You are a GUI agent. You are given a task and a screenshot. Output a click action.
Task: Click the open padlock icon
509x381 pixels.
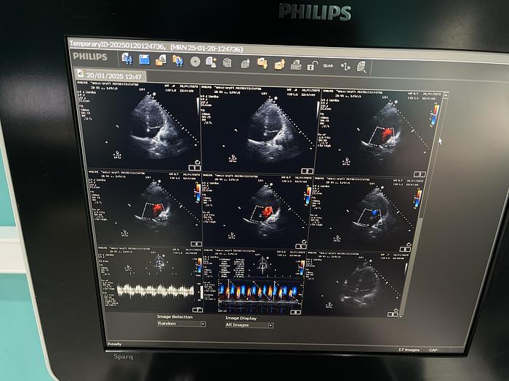[x=312, y=66]
